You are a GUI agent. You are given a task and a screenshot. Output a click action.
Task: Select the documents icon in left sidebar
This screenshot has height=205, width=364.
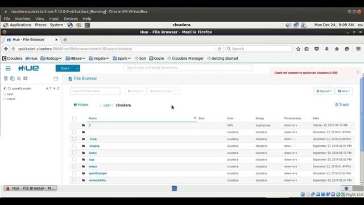point(13,79)
